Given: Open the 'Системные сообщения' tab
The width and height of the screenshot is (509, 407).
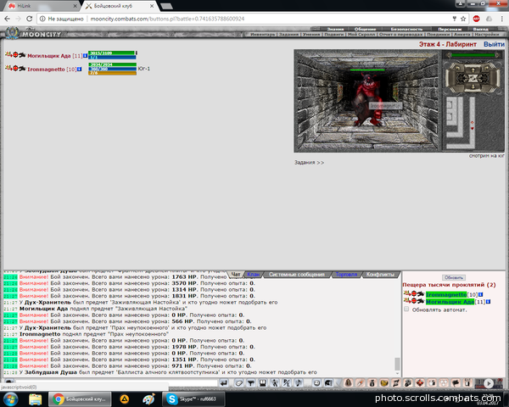Looking at the screenshot, I should coord(297,274).
